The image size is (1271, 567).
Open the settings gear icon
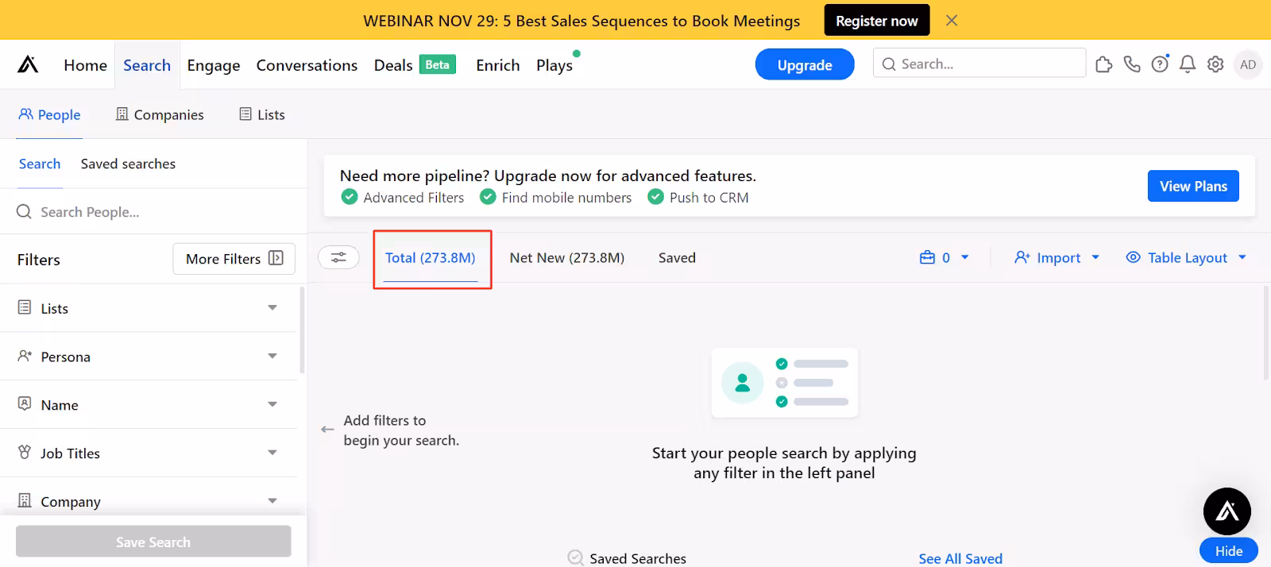[1215, 64]
